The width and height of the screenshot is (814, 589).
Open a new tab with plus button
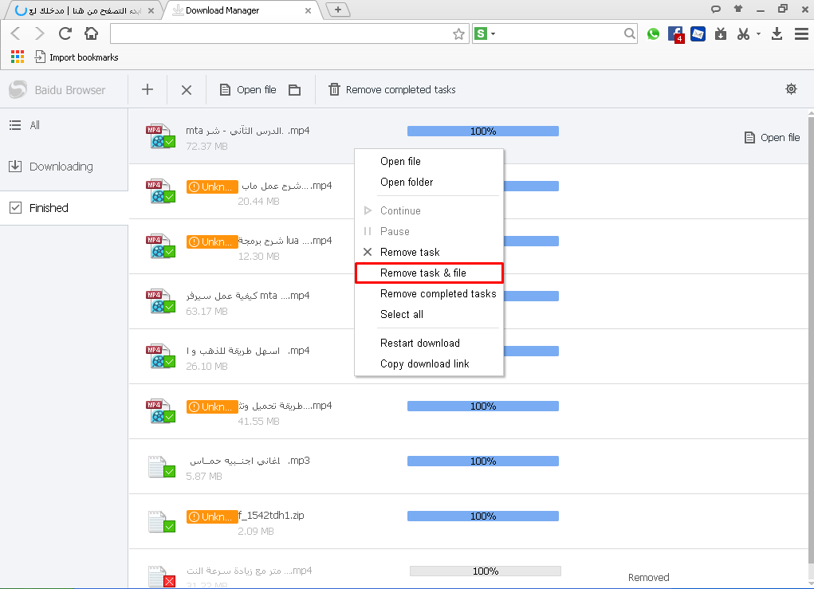338,10
